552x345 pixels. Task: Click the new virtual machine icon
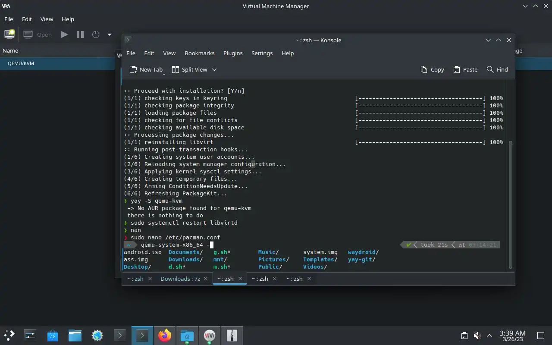(9, 34)
